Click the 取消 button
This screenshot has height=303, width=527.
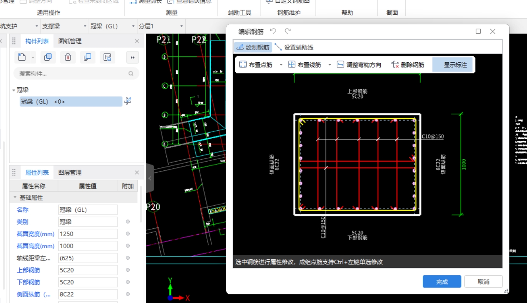[483, 282]
